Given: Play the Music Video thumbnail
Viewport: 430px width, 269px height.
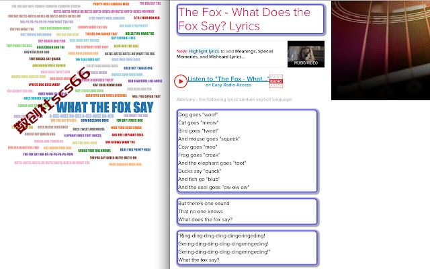Looking at the screenshot, I should [x=306, y=54].
